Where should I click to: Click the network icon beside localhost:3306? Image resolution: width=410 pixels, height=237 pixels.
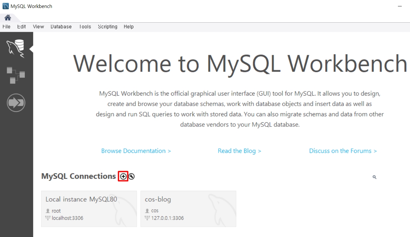click(48, 218)
